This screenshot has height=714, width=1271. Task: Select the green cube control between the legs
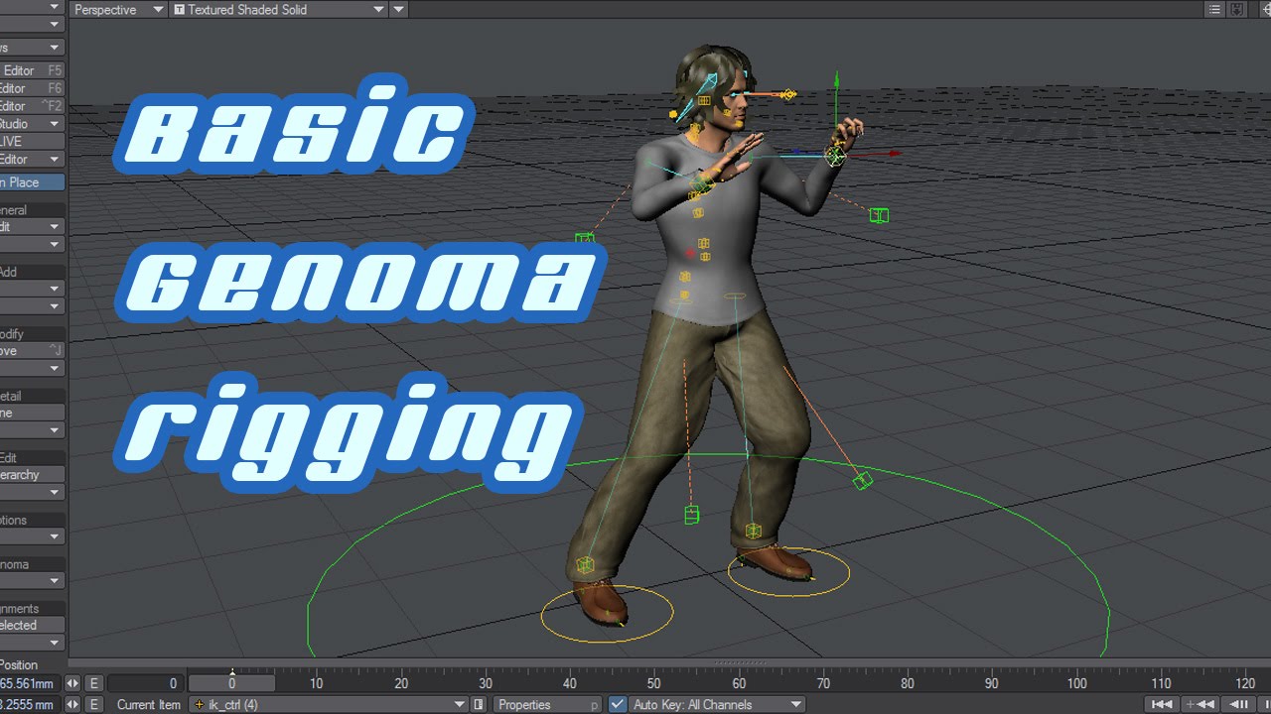click(692, 515)
